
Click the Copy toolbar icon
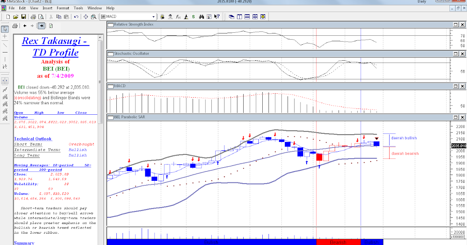(x=59, y=17)
